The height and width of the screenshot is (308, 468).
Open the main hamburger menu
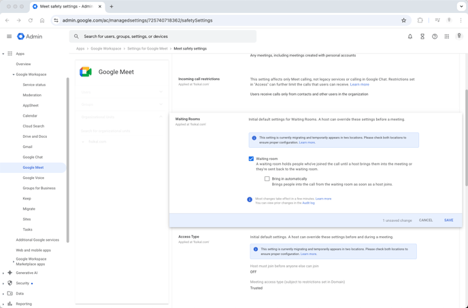pyautogui.click(x=10, y=37)
